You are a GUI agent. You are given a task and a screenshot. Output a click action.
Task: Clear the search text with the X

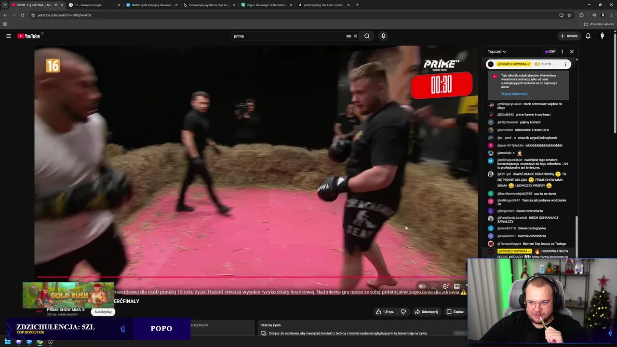coord(355,36)
